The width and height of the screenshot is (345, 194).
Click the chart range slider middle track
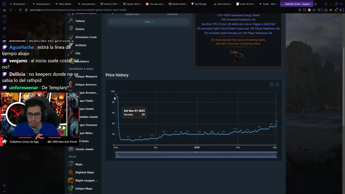pyautogui.click(x=196, y=155)
